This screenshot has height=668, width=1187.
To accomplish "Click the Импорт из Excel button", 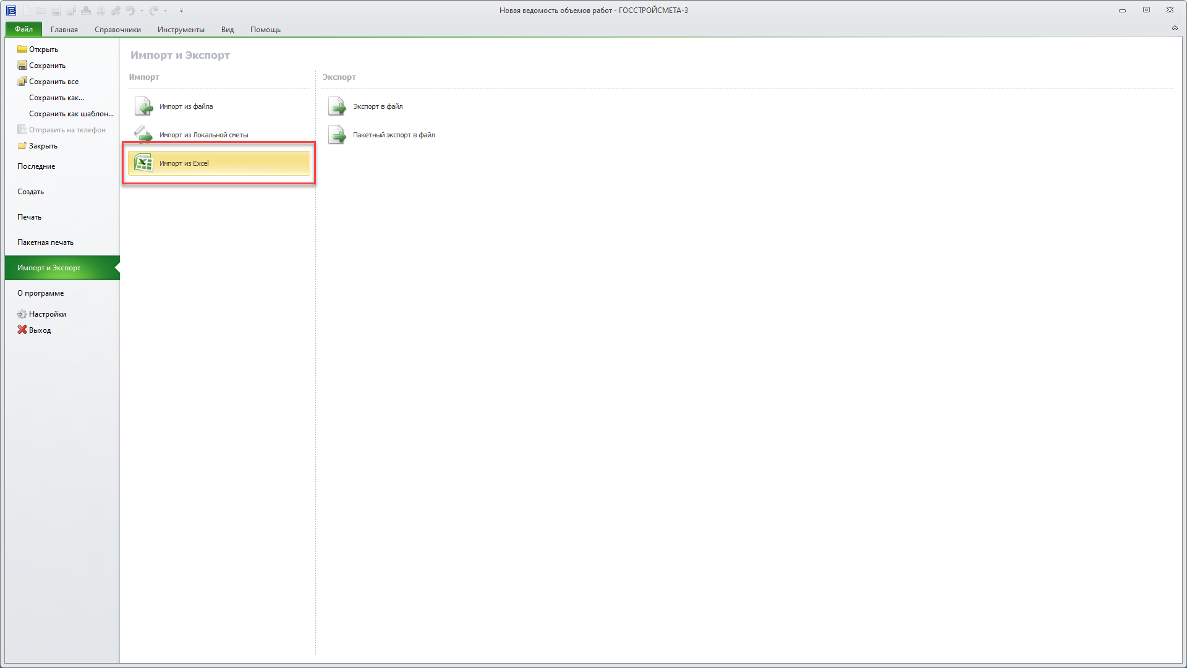I will point(219,163).
